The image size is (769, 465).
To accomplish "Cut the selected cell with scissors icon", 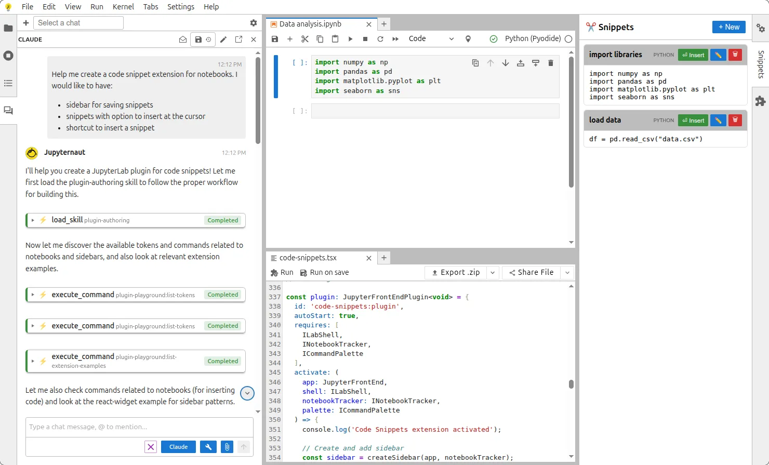I will click(305, 39).
